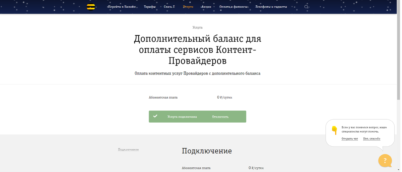Click the upper 'Абонентская плата' label

[x=163, y=98]
